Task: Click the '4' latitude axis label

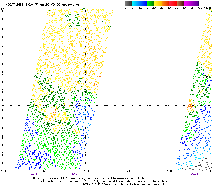Action: tap(2, 104)
